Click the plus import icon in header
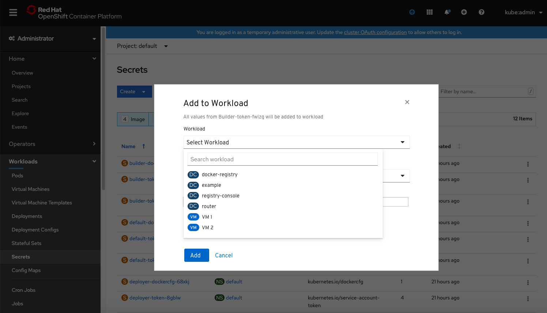The height and width of the screenshot is (313, 547). (464, 12)
